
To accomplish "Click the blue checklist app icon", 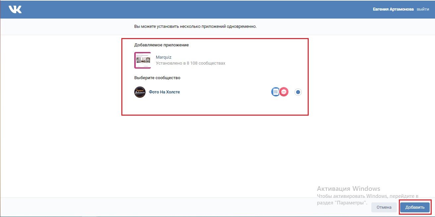I will [x=276, y=92].
